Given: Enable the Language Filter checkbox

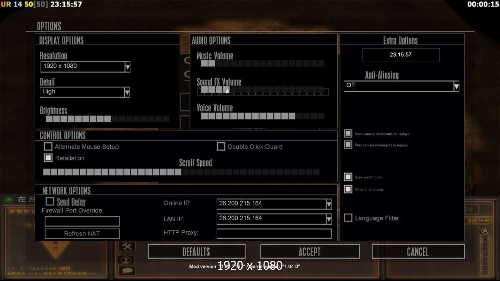Looking at the screenshot, I should [348, 218].
